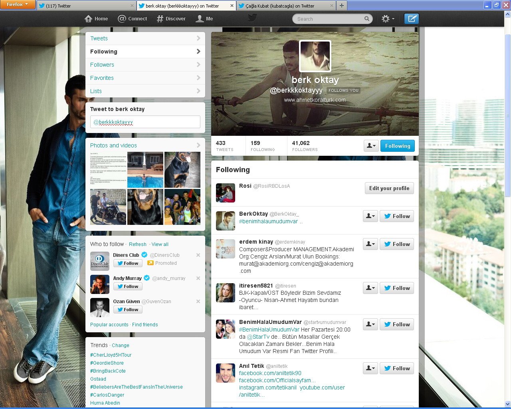Open the #GeordieShore trend link
The height and width of the screenshot is (409, 511).
pyautogui.click(x=107, y=363)
